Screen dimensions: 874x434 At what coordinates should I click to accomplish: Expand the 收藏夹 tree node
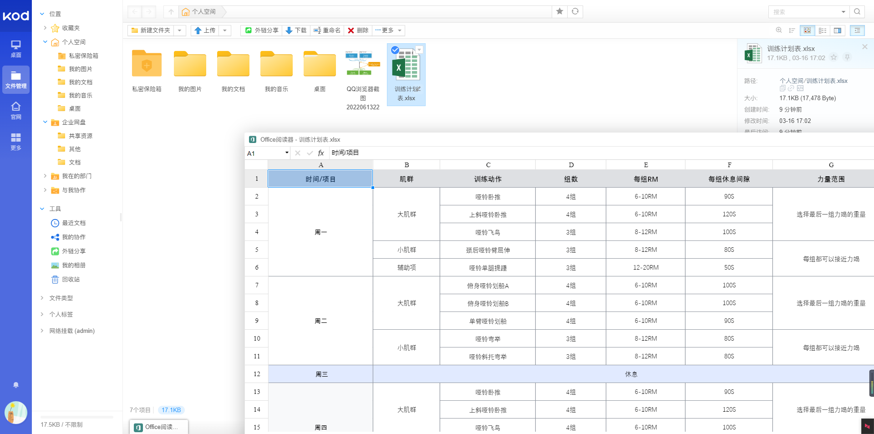[x=45, y=28]
